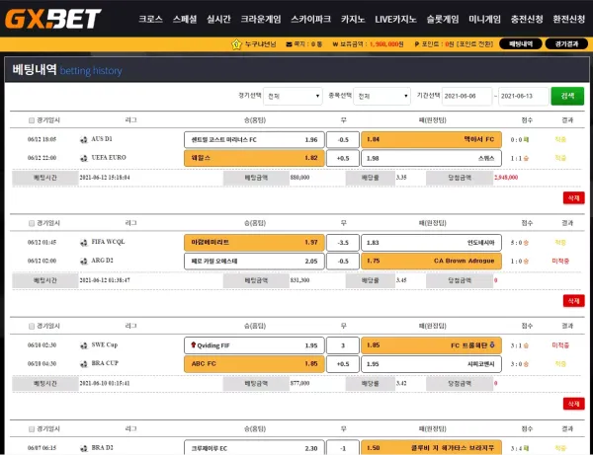The image size is (593, 455).
Task: Click the soccer ball icon beside UEFA EURO
Action: coord(84,158)
